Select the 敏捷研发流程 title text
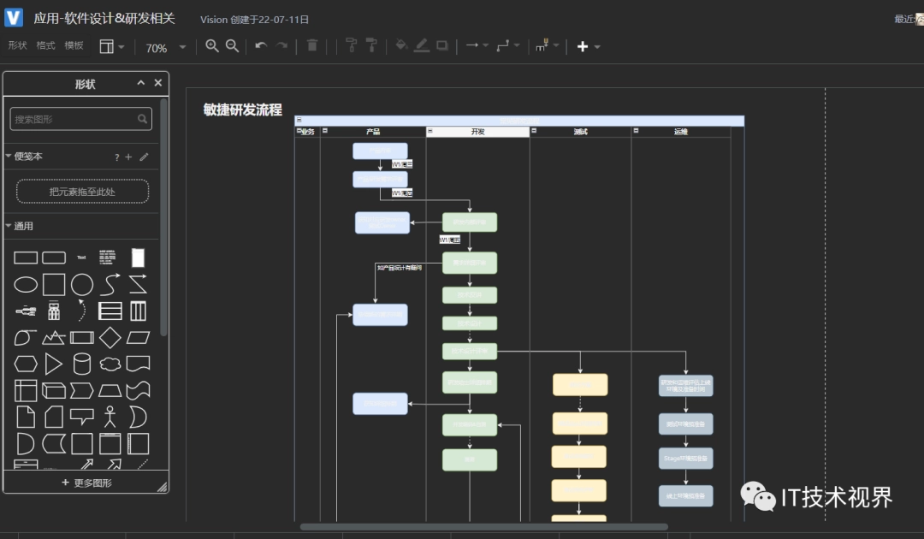The width and height of the screenshot is (924, 539). click(242, 110)
